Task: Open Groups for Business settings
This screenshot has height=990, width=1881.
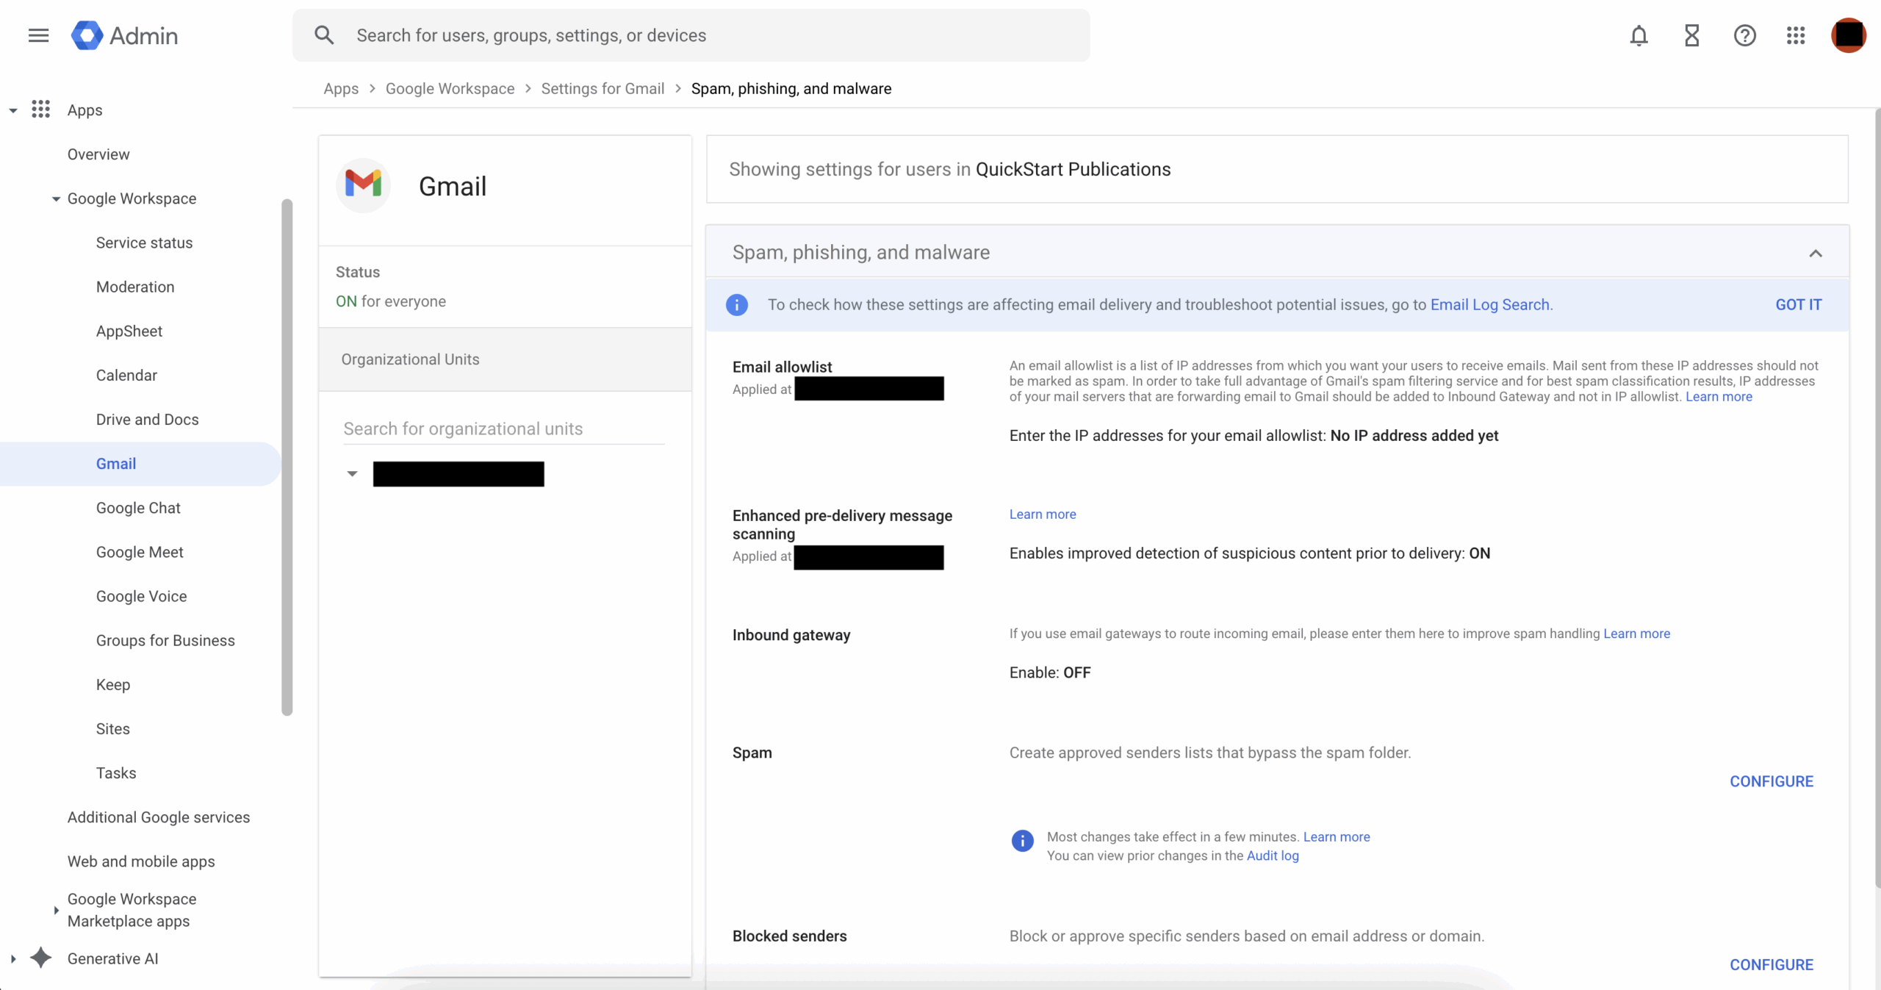Action: (x=165, y=640)
